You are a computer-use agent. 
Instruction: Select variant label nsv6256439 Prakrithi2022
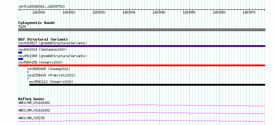(x=51, y=75)
